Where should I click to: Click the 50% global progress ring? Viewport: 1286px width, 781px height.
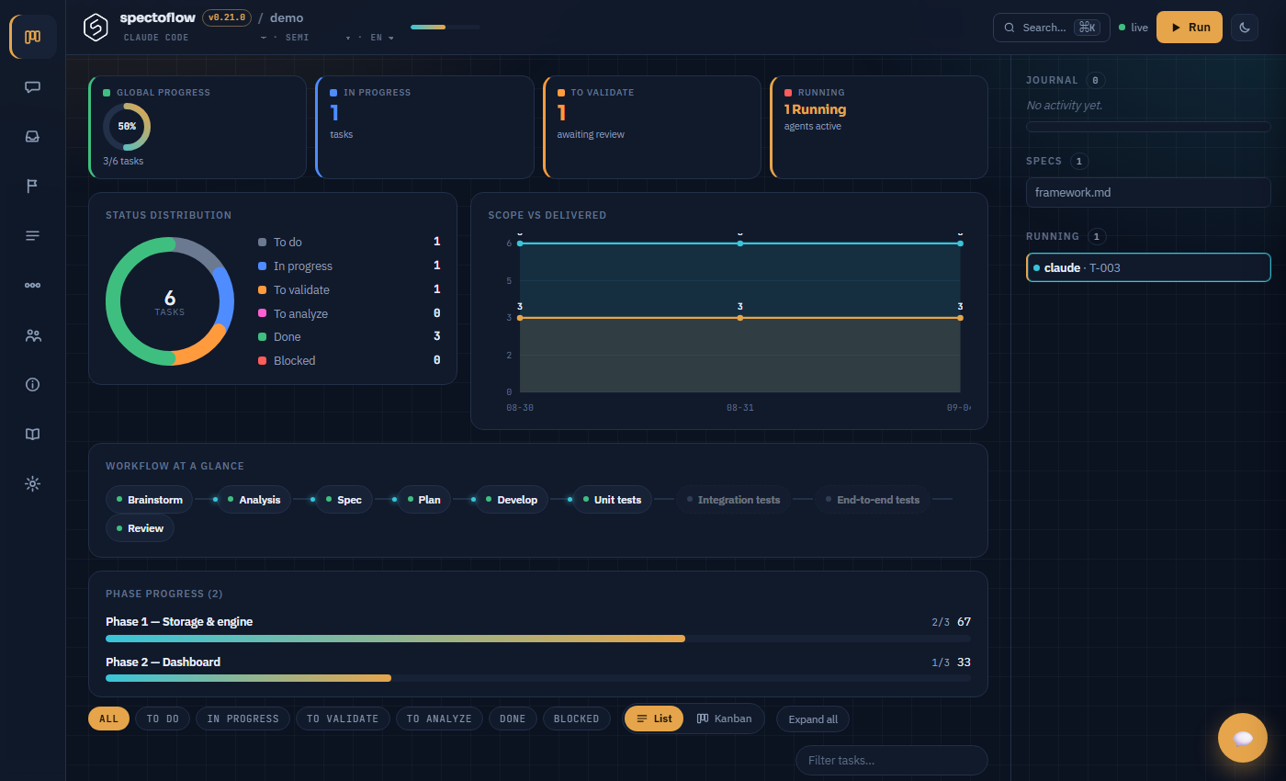click(127, 127)
